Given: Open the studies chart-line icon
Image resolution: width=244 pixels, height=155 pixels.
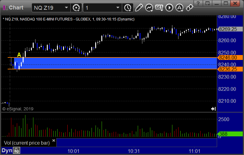Looking at the screenshot, I should click(149, 8).
